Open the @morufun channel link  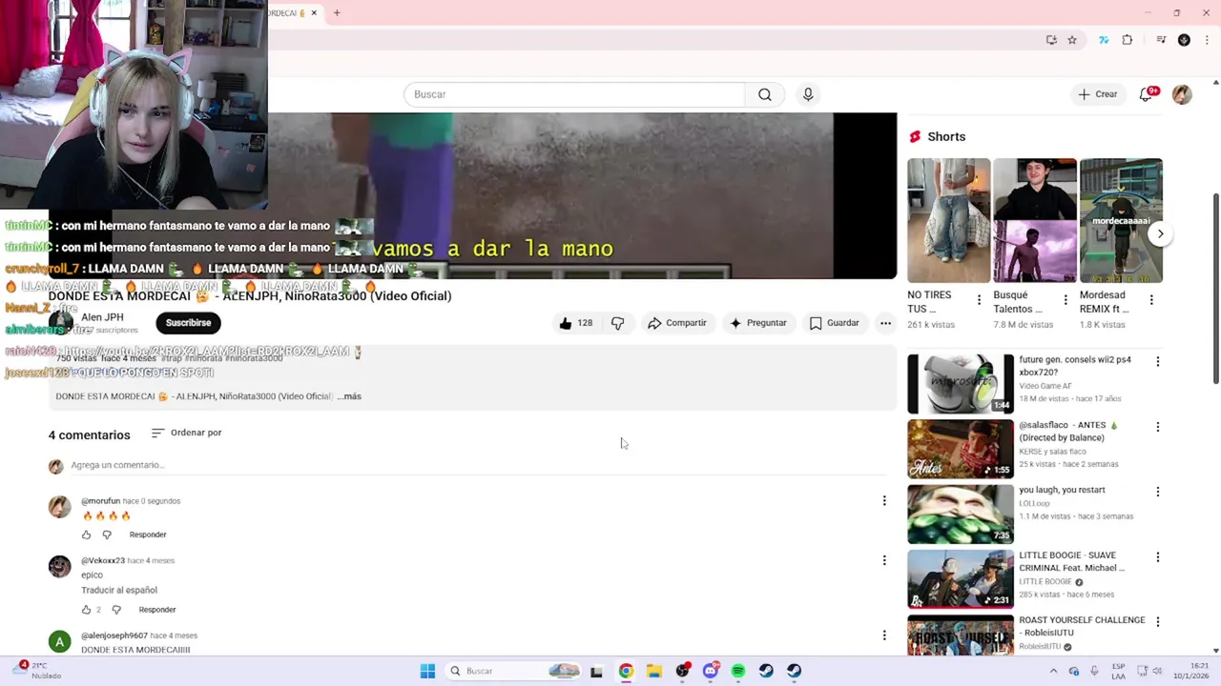point(100,501)
